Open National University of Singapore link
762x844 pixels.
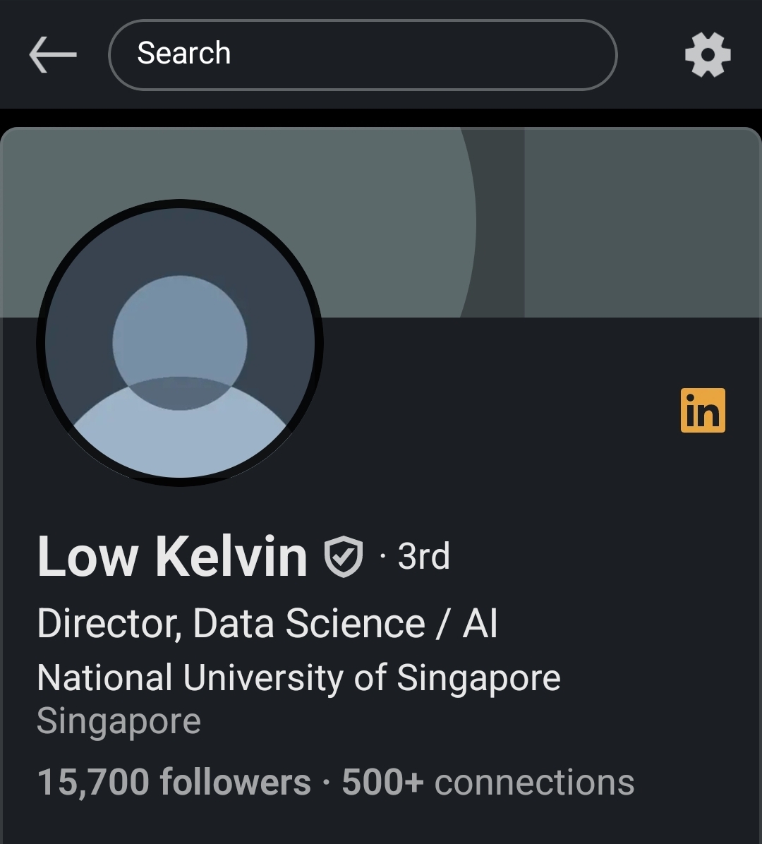click(x=298, y=677)
